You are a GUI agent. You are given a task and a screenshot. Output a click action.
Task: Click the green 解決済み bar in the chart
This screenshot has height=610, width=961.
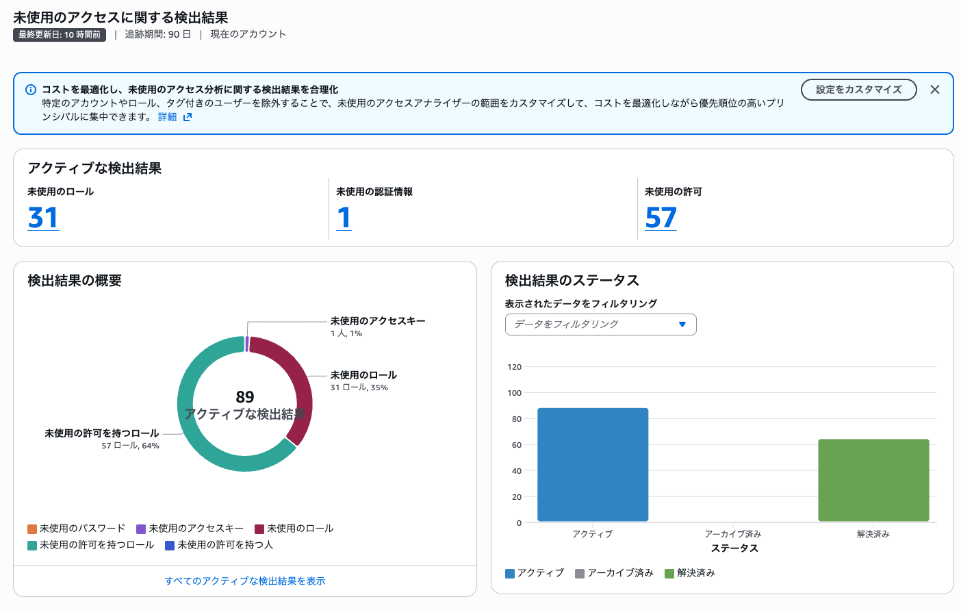(873, 481)
